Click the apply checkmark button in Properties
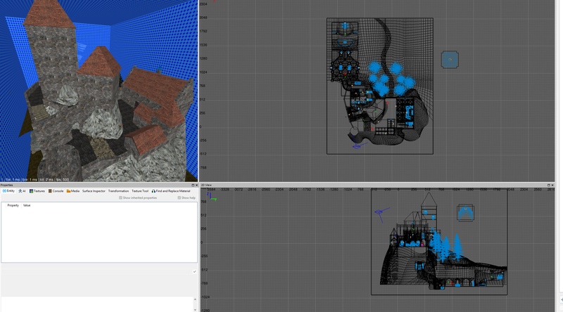 click(194, 271)
